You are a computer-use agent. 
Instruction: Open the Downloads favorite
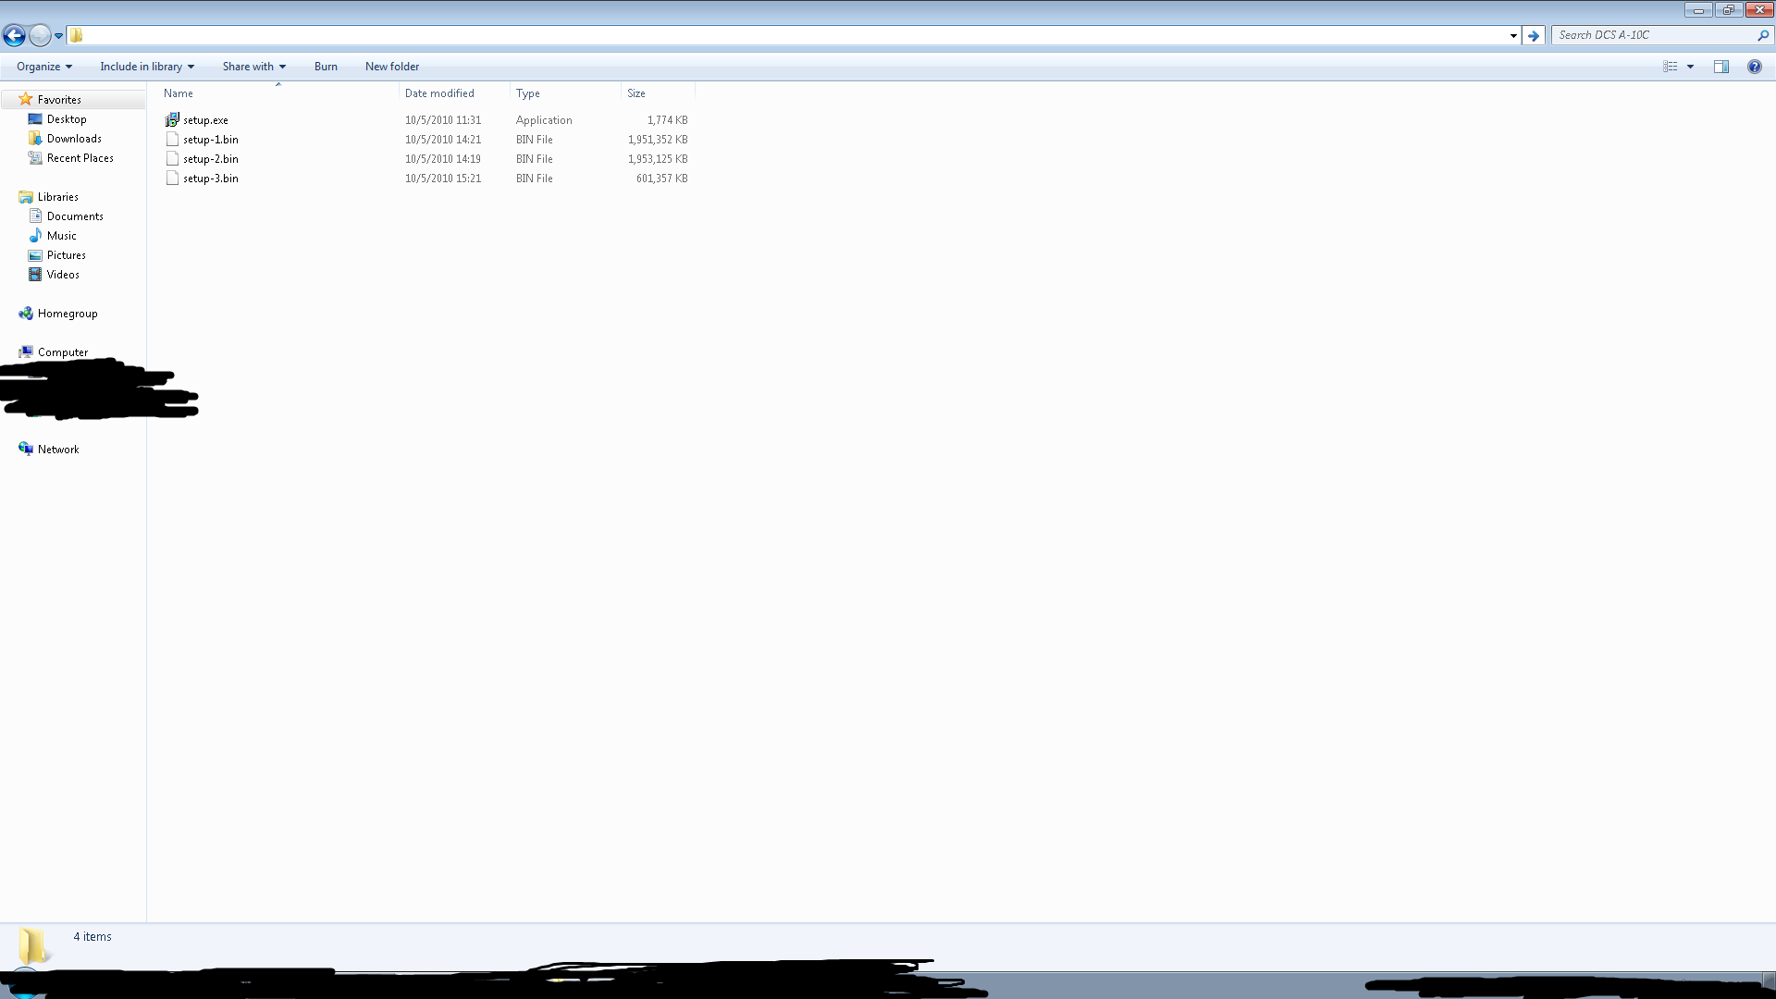(73, 138)
